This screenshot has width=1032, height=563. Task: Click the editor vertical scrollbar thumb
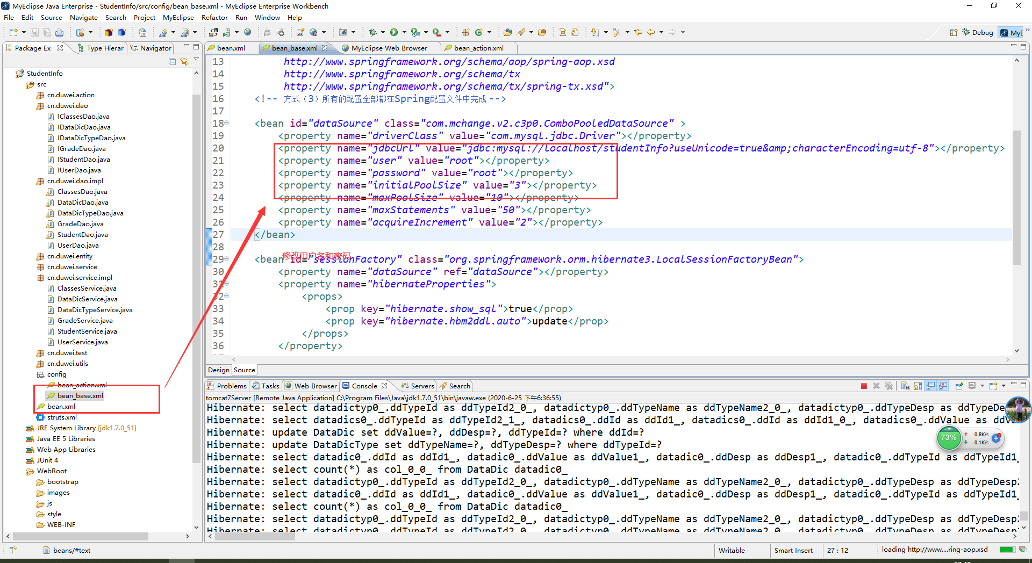(x=1016, y=197)
